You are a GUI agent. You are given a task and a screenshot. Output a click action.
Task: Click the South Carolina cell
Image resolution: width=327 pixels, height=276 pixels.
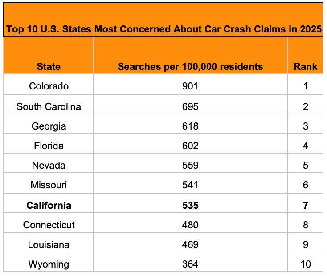pyautogui.click(x=49, y=106)
